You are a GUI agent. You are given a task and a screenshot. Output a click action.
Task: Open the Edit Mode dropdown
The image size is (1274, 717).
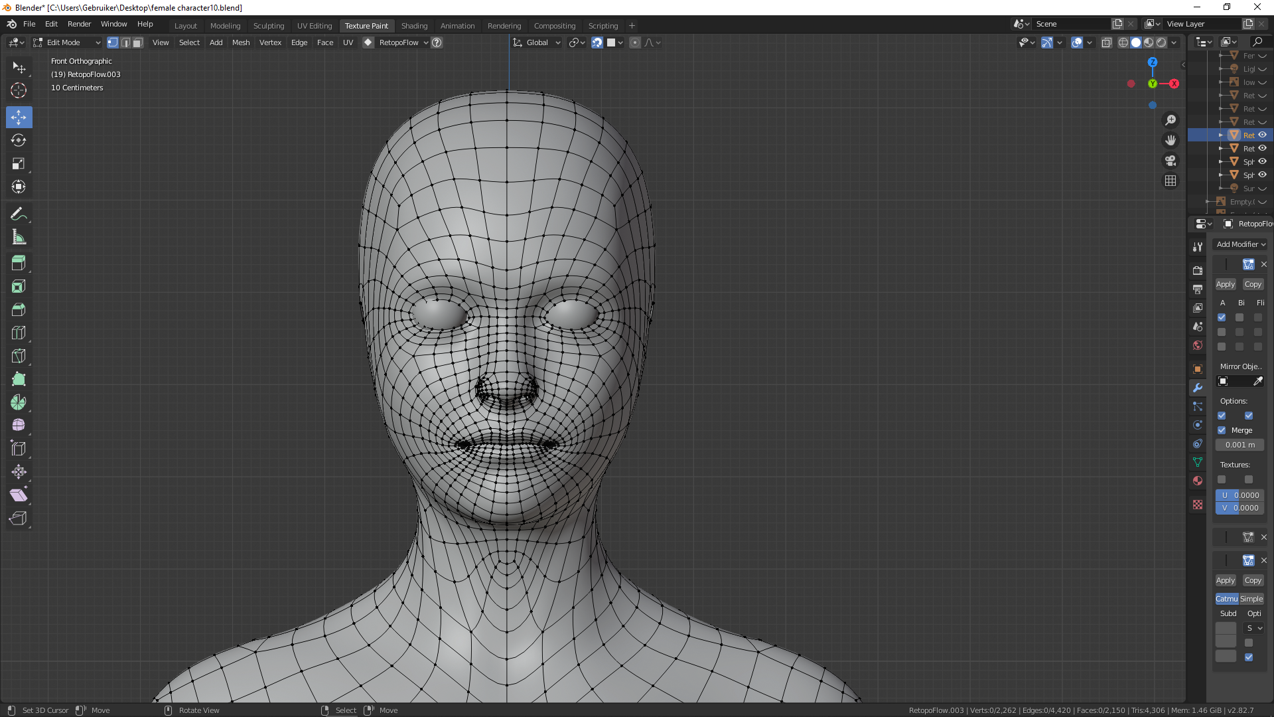pyautogui.click(x=66, y=42)
